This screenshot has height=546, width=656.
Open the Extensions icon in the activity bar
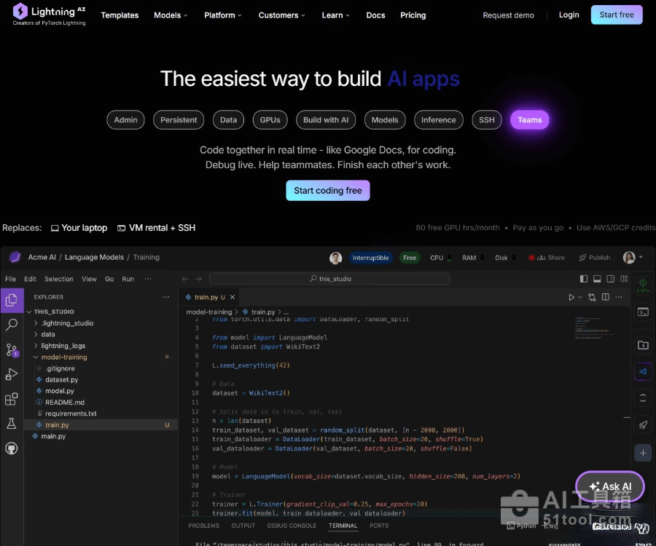pyautogui.click(x=12, y=399)
